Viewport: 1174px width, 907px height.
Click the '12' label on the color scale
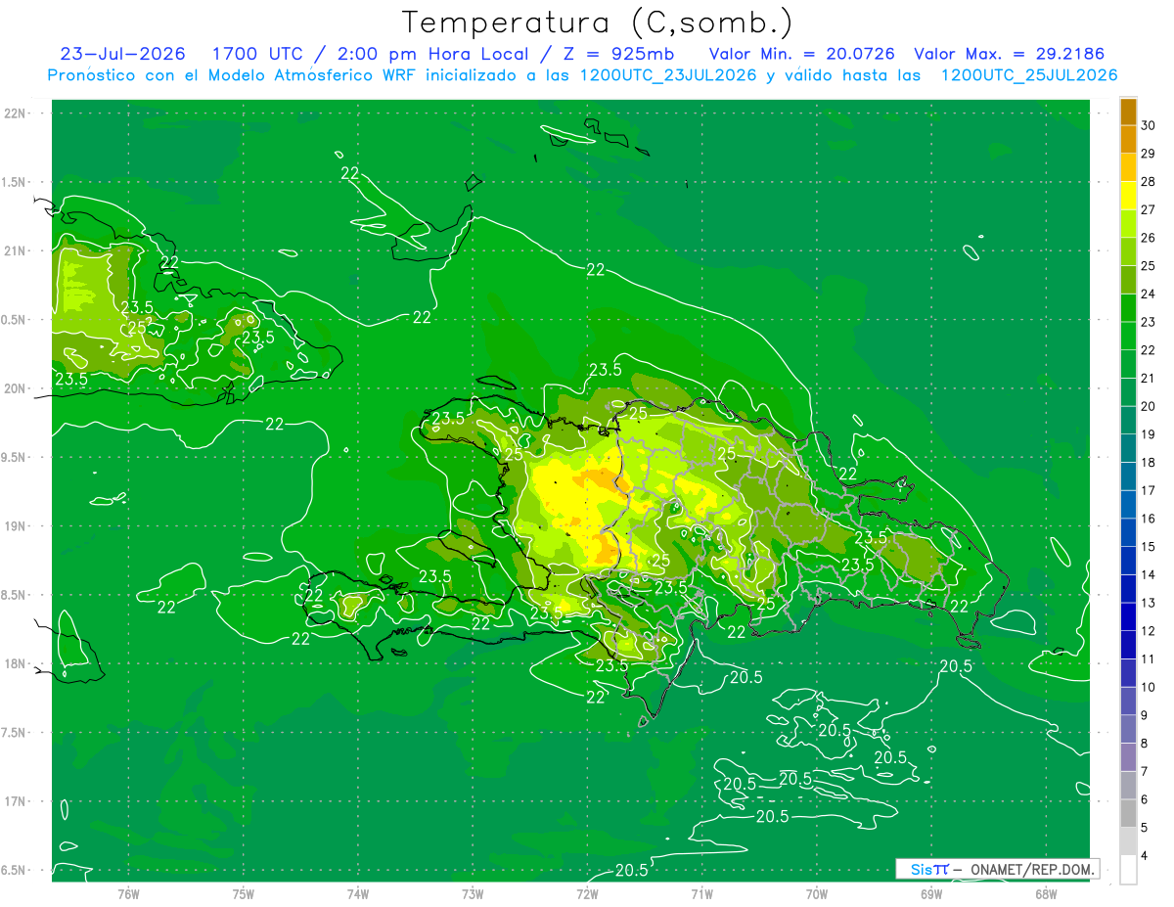click(1148, 631)
